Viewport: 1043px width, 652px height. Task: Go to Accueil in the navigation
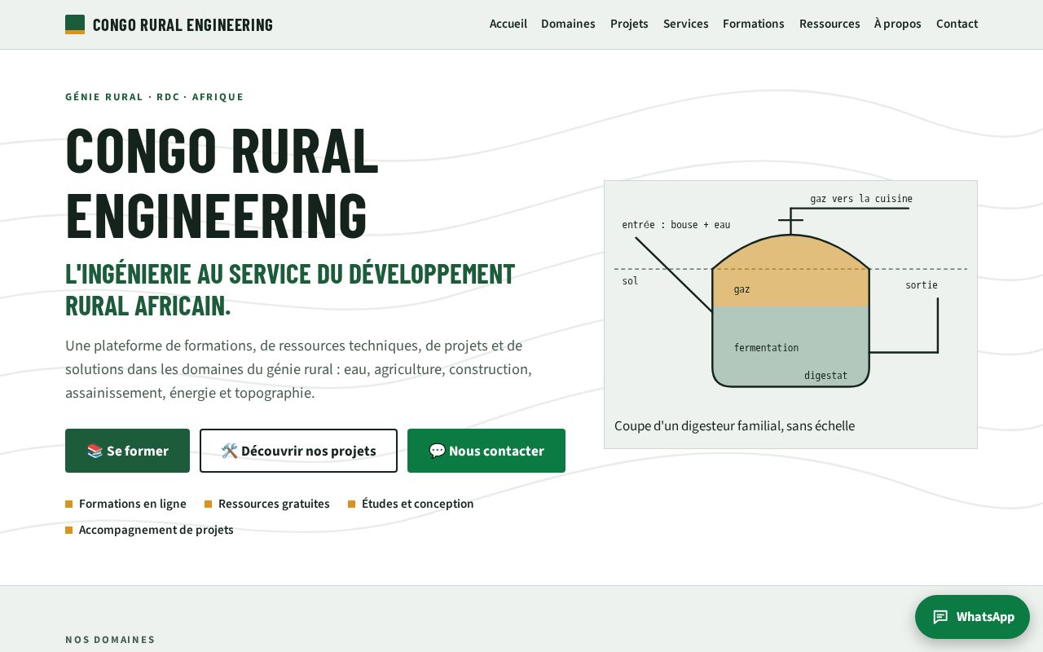pyautogui.click(x=508, y=24)
